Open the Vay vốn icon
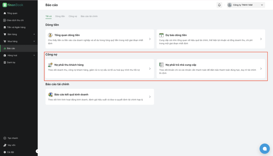273x156 pixels. (x=5, y=145)
